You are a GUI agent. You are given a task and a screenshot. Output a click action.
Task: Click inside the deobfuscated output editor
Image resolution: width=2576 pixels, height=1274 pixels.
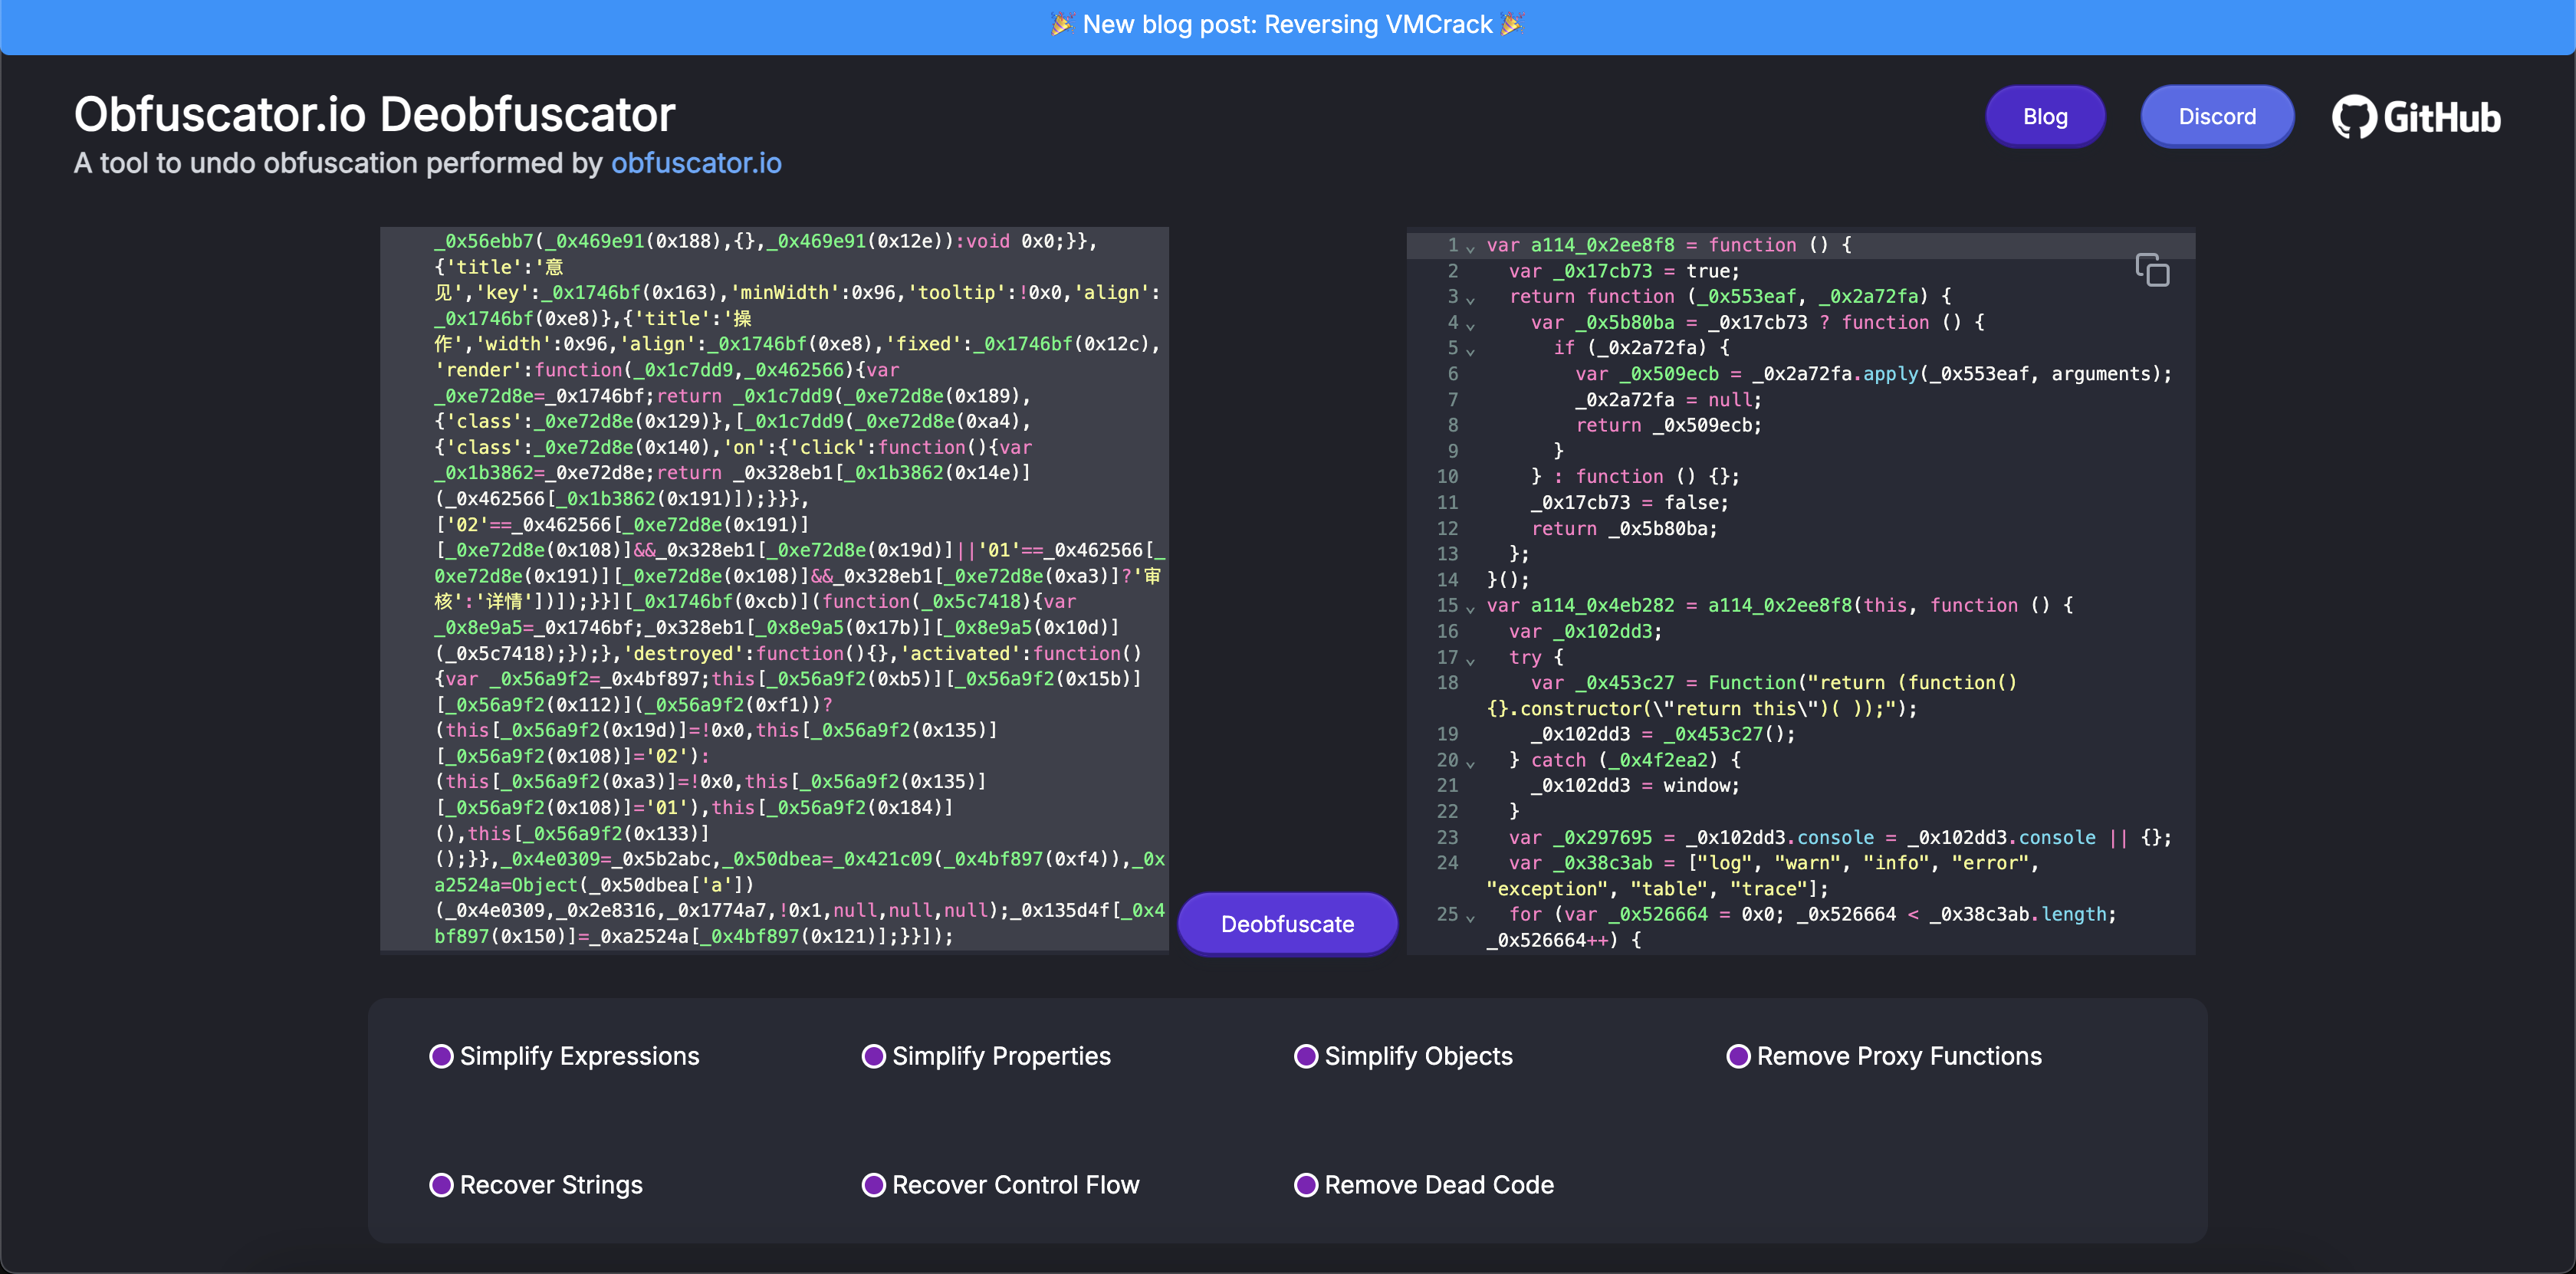point(1801,590)
